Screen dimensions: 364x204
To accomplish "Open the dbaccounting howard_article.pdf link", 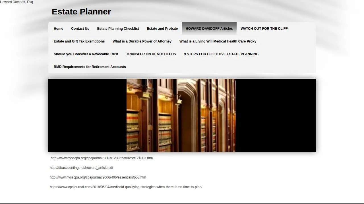I will 81,168.
